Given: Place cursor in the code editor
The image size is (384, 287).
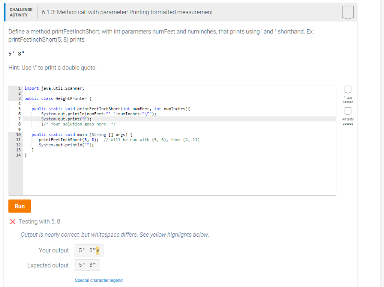Looking at the screenshot, I should pyautogui.click(x=150, y=169).
